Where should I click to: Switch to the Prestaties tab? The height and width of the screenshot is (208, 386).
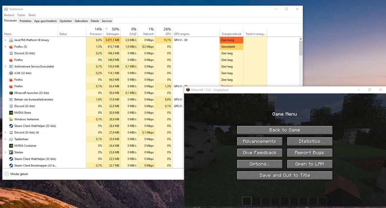[25, 21]
